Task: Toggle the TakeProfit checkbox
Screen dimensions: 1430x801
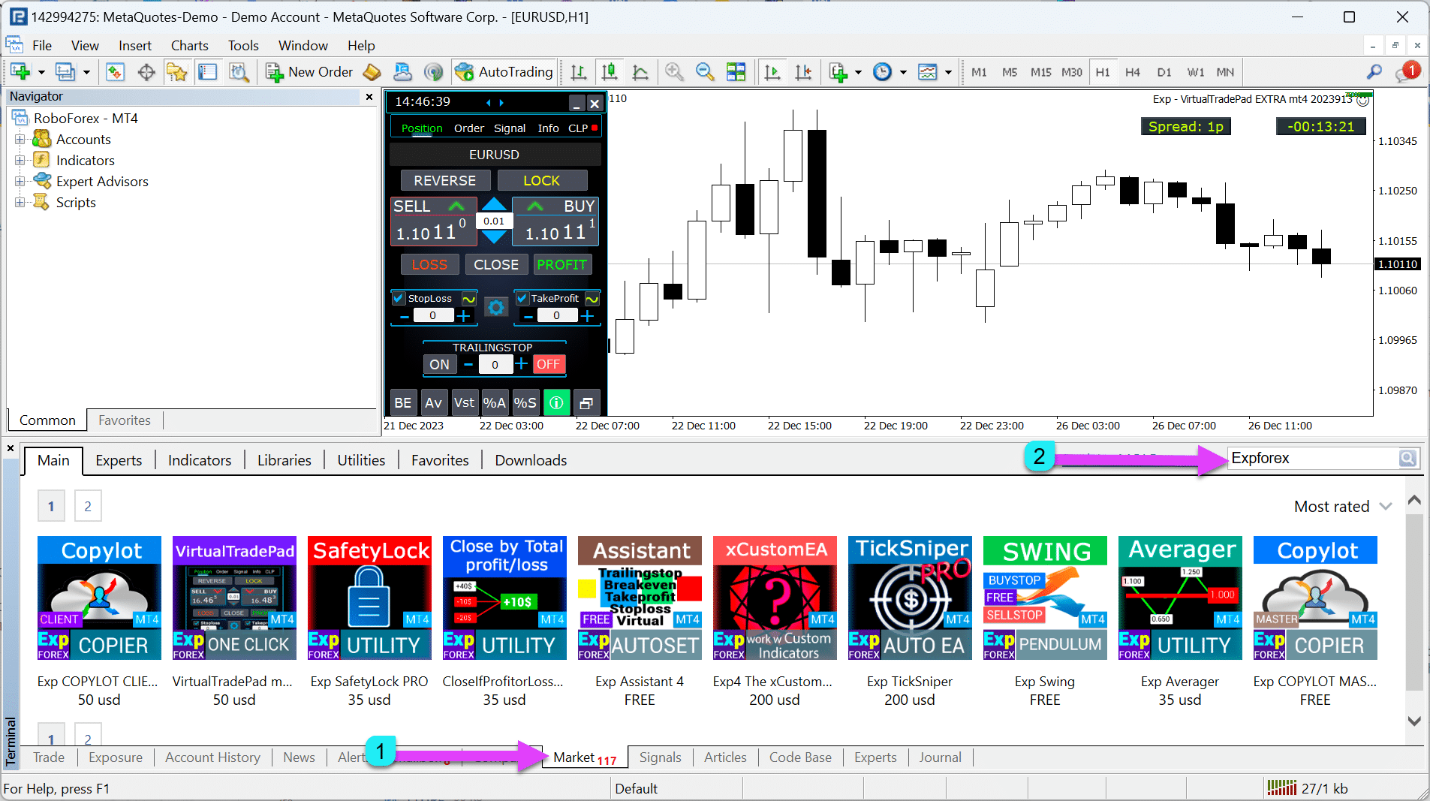Action: coord(522,298)
